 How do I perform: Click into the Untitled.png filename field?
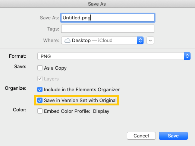point(108,18)
